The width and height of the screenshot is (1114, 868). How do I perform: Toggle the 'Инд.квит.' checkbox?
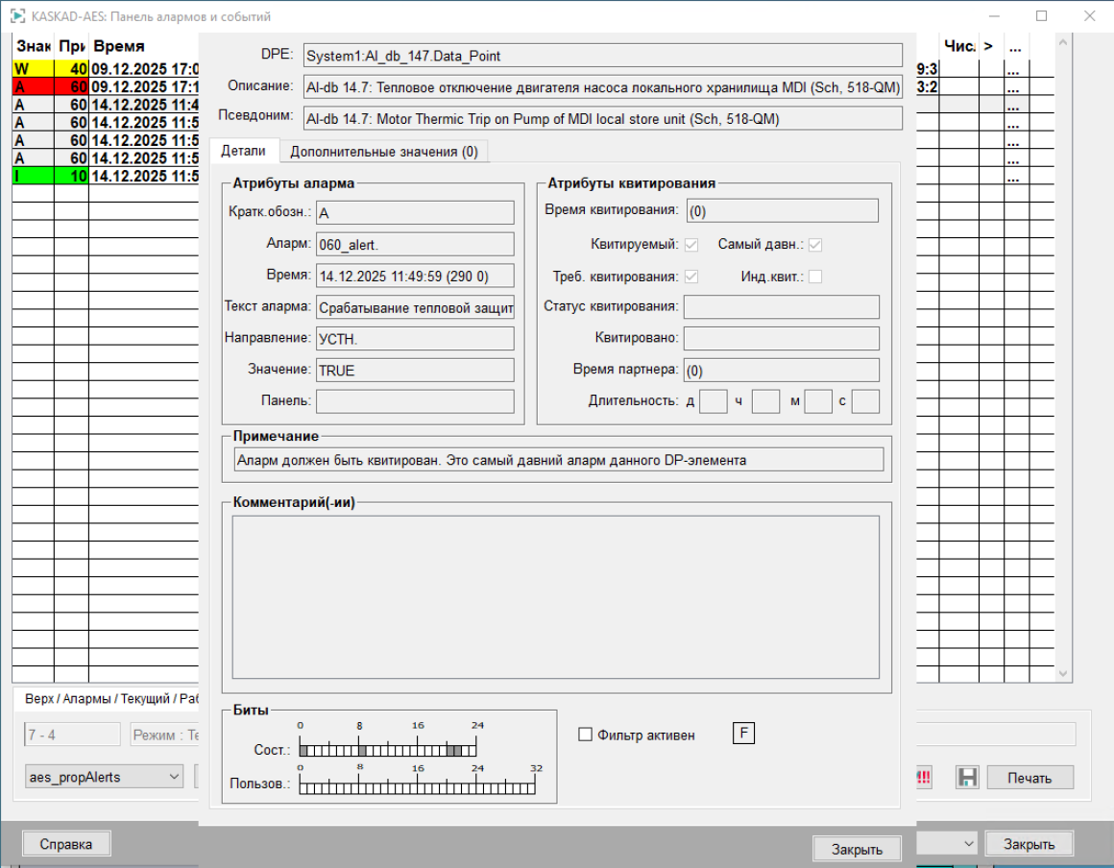click(x=815, y=277)
